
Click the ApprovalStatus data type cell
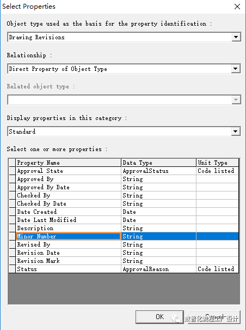pos(158,171)
